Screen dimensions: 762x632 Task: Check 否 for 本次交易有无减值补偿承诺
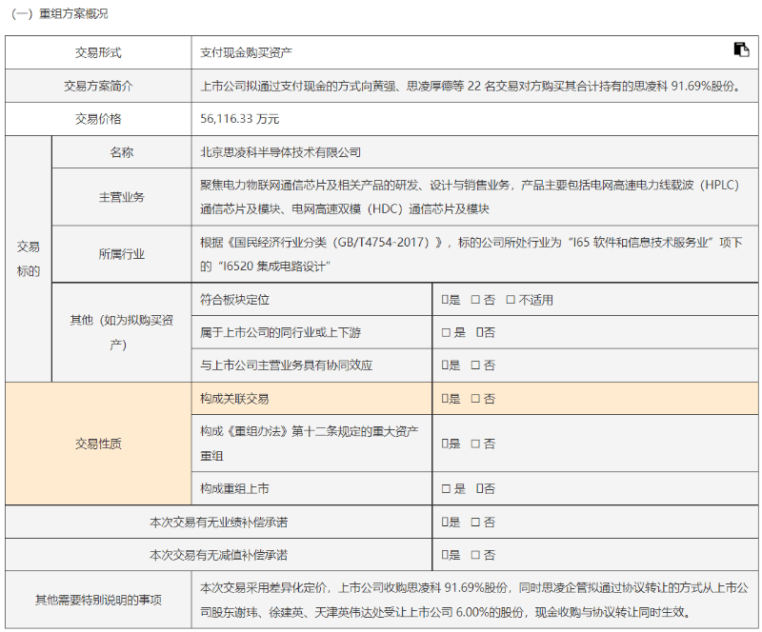(x=475, y=554)
